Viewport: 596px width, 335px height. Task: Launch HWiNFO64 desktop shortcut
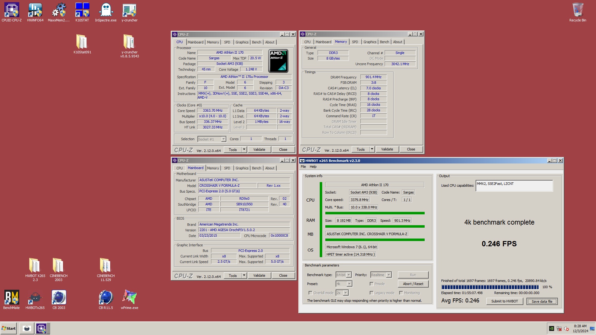[x=35, y=12]
